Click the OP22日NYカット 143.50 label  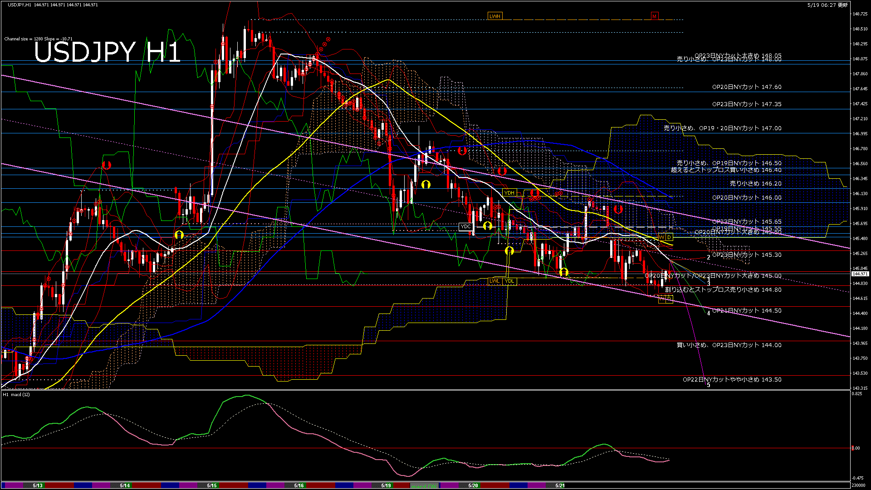732,380
